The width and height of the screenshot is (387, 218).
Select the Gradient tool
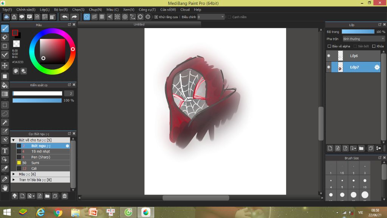5,94
